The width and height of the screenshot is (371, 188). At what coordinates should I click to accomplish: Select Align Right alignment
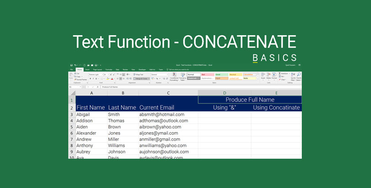[x=124, y=79]
